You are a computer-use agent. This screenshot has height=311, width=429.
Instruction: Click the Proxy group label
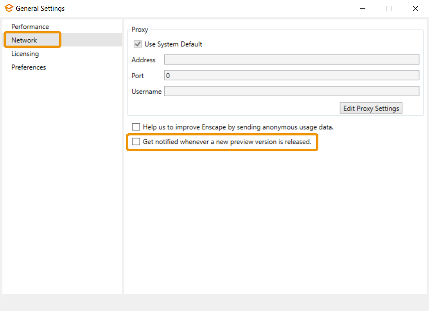coord(140,29)
